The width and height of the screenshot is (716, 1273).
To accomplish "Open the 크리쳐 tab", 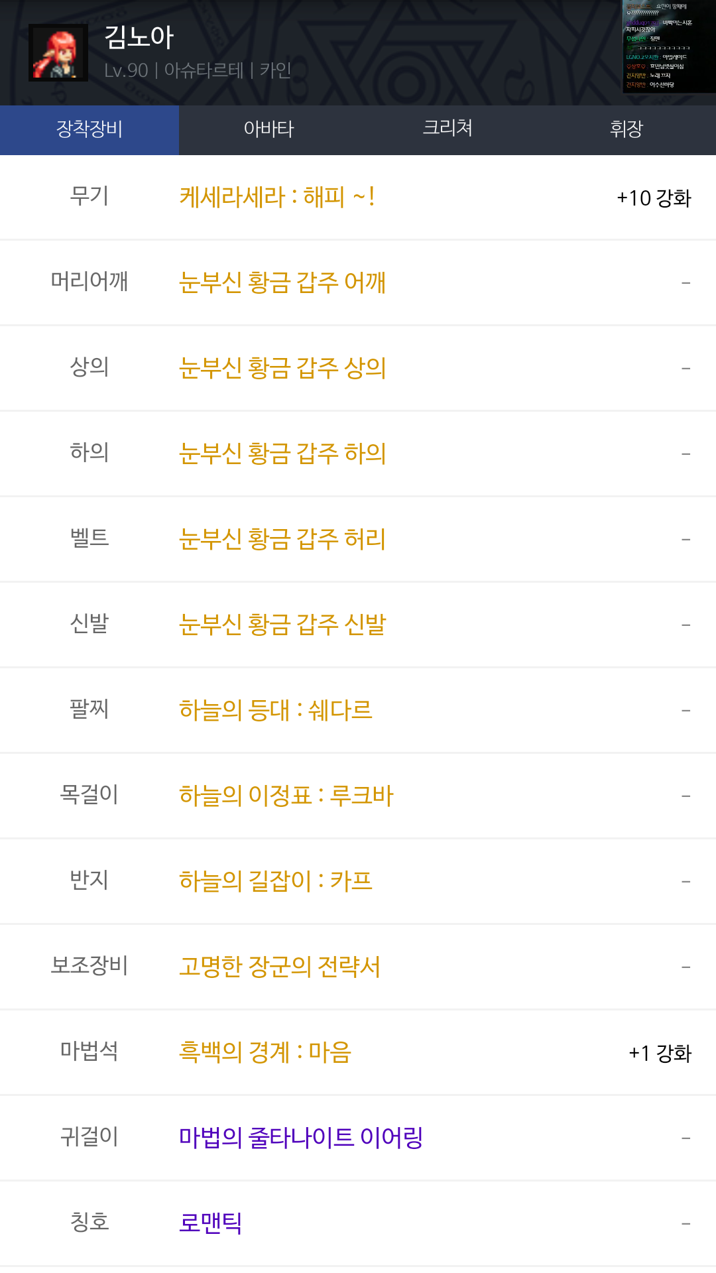I will pyautogui.click(x=447, y=129).
